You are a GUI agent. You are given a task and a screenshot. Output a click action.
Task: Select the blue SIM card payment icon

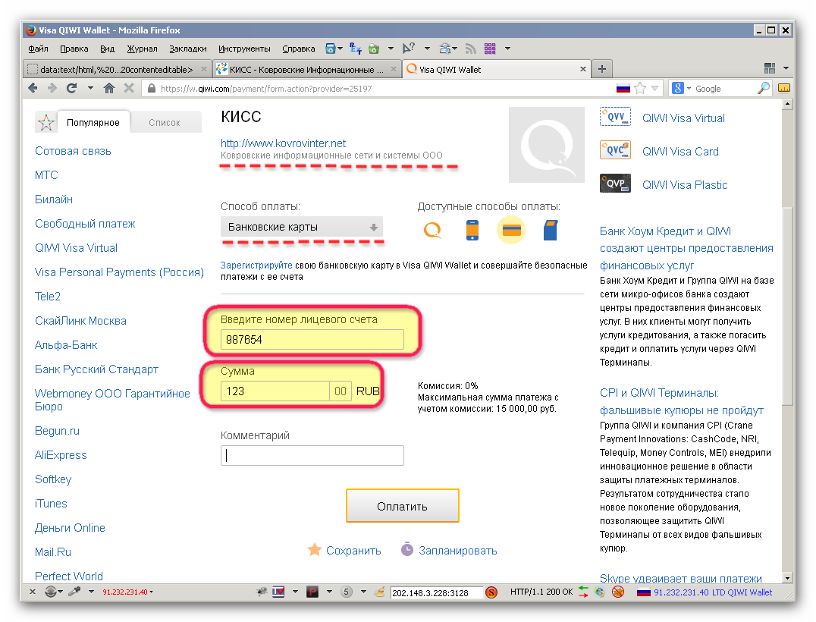550,230
